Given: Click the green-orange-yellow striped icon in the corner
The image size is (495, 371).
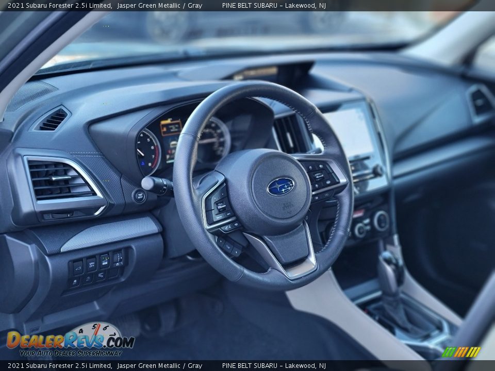Looking at the screenshot, I should click(x=461, y=352).
